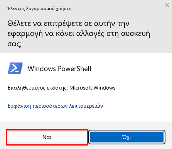Click the word Windows beside the PowerShell icon
The image size is (172, 149).
click(42, 68)
